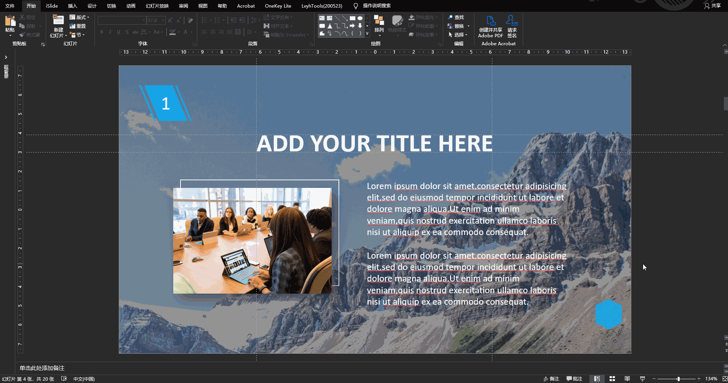Switch to the 动画 (Animations) tab
The height and width of the screenshot is (383, 728).
pos(131,6)
